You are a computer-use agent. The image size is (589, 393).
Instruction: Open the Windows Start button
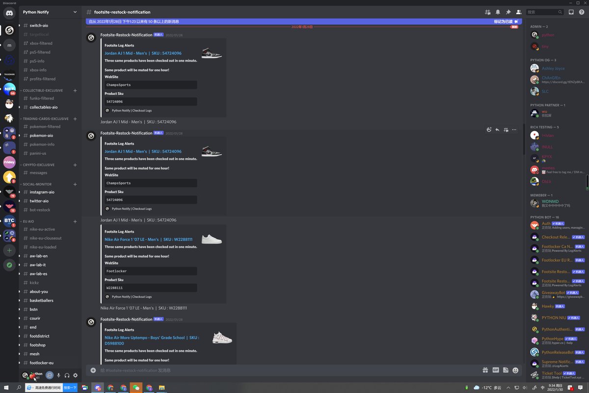tap(6, 388)
